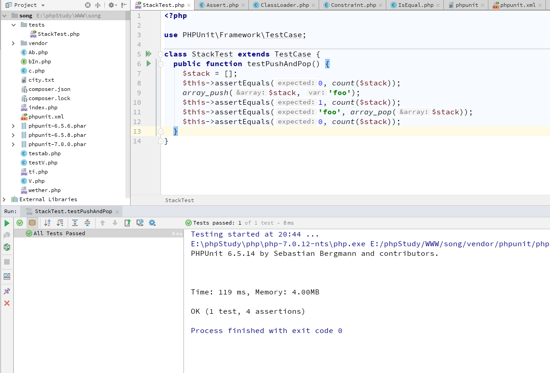Toggle sort by duration in test toolbar
This screenshot has width=550, height=373.
click(60, 223)
